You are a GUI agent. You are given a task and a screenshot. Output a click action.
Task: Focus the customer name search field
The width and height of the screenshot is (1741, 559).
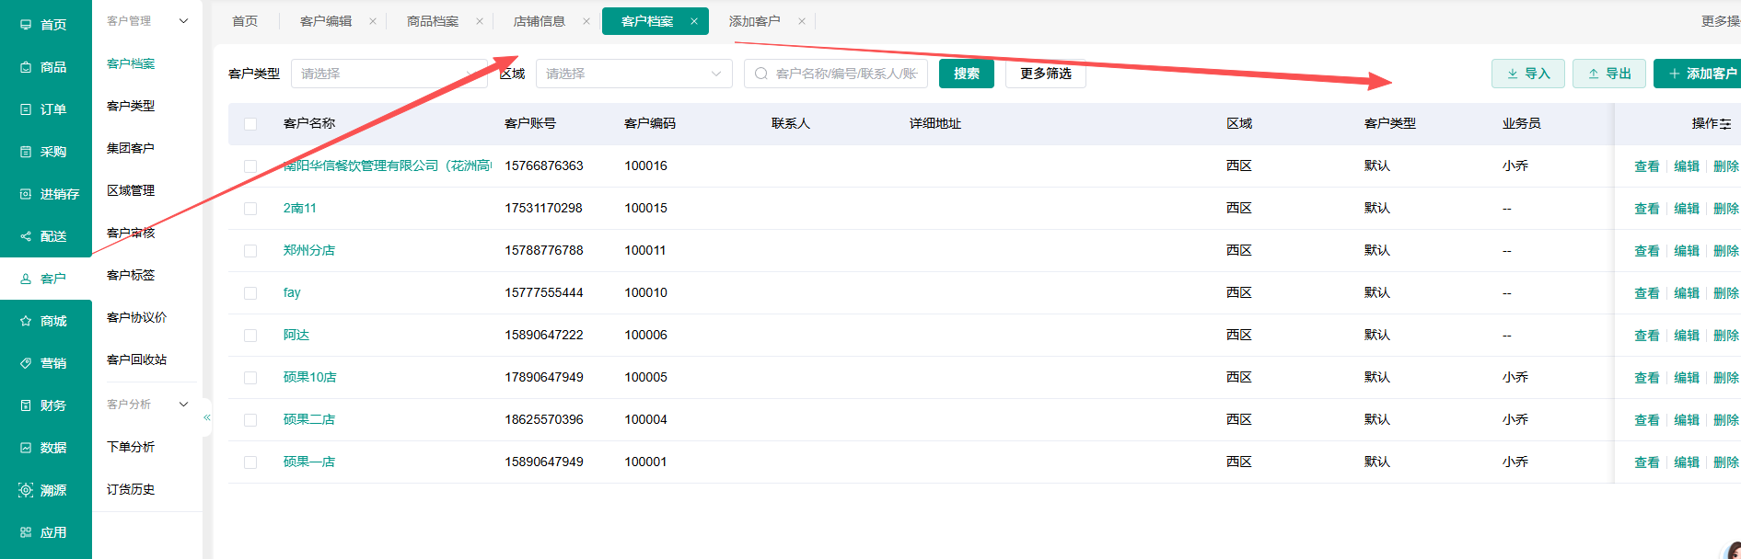point(836,74)
